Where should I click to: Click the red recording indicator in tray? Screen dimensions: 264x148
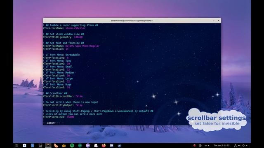coord(195,146)
